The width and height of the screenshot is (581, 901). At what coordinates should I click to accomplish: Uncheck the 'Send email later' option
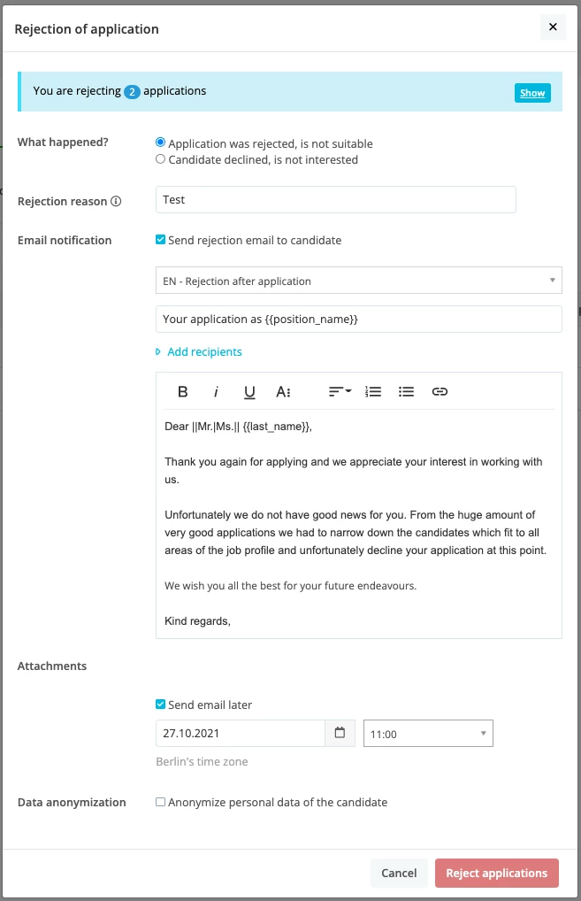click(161, 704)
